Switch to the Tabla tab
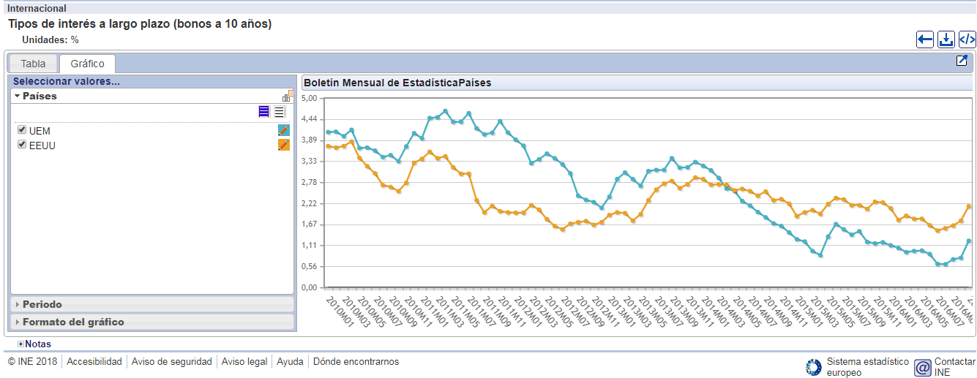This screenshot has width=977, height=378. [33, 64]
